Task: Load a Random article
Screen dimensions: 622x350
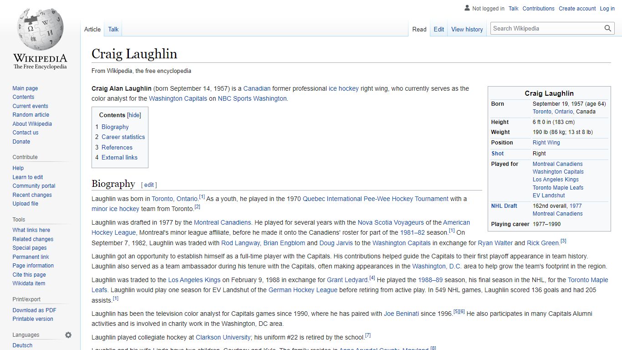Action: [x=31, y=115]
